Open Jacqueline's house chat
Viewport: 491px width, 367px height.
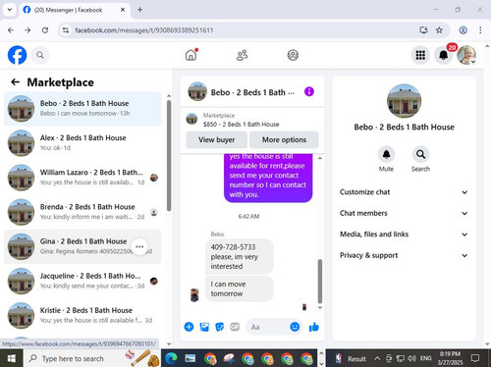(x=82, y=281)
